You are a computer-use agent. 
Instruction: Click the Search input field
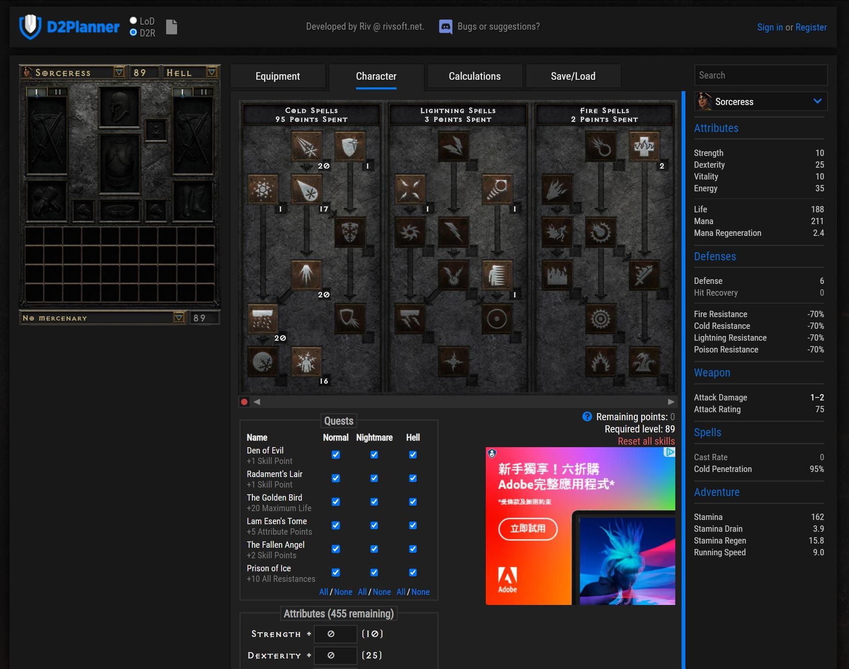pyautogui.click(x=760, y=75)
